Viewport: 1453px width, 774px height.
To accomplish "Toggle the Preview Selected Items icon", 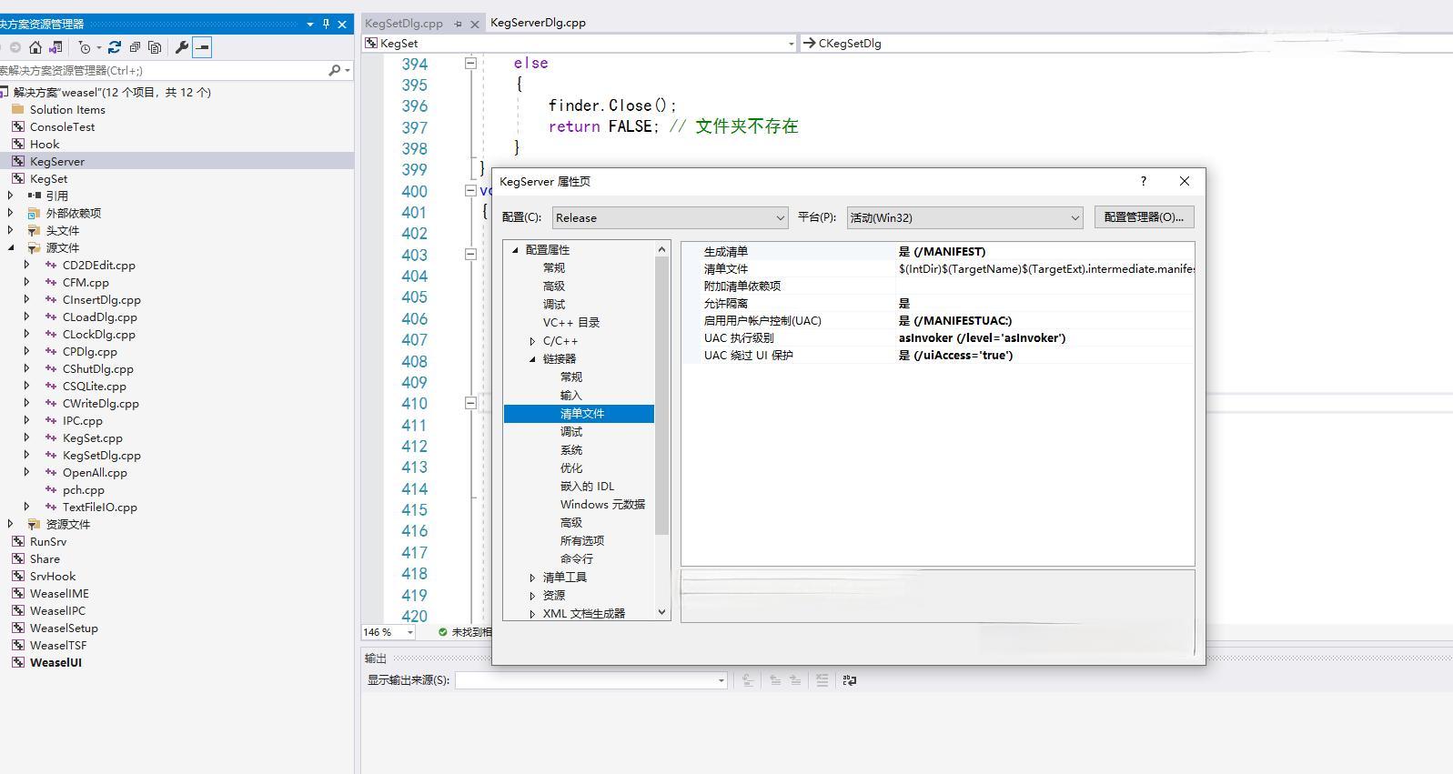I will 202,47.
